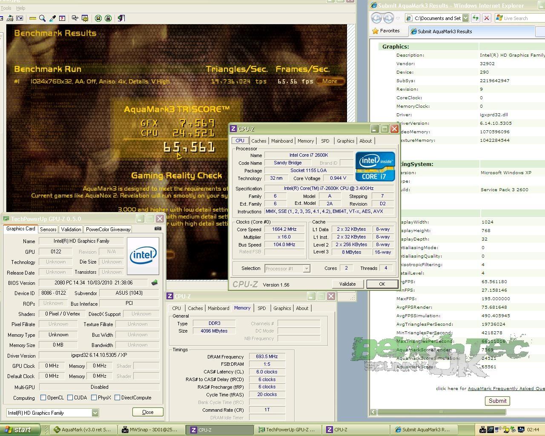Select the magnifying glass zoom tool
This screenshot has width=545, height=436.
pyautogui.click(x=42, y=18)
